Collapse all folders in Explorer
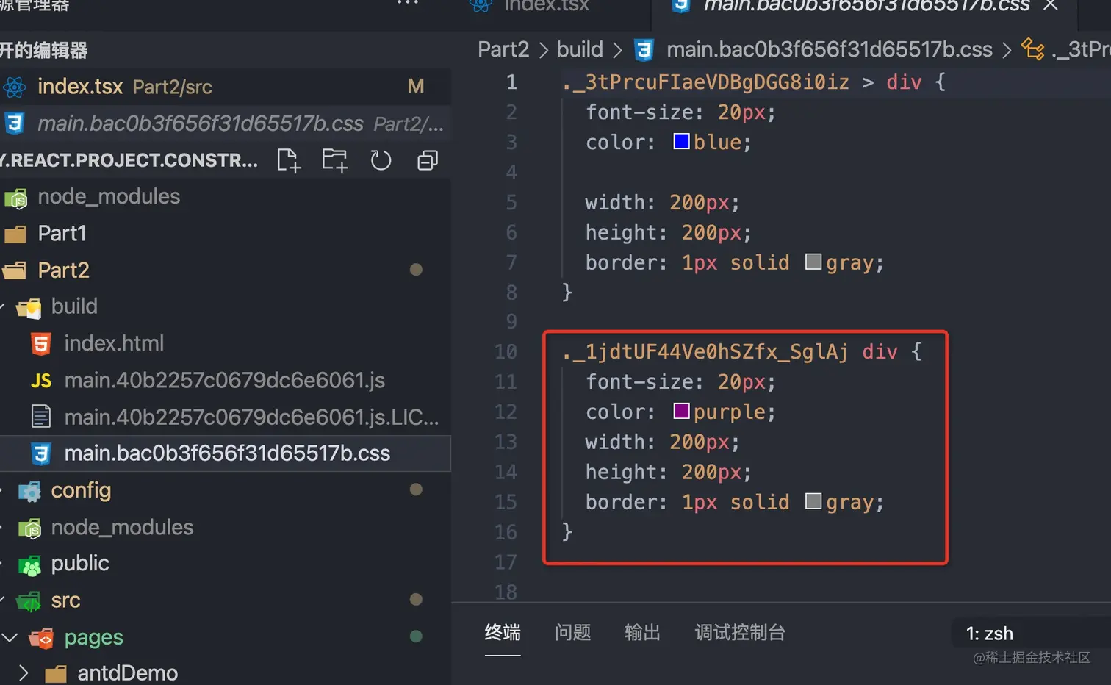 (x=427, y=159)
